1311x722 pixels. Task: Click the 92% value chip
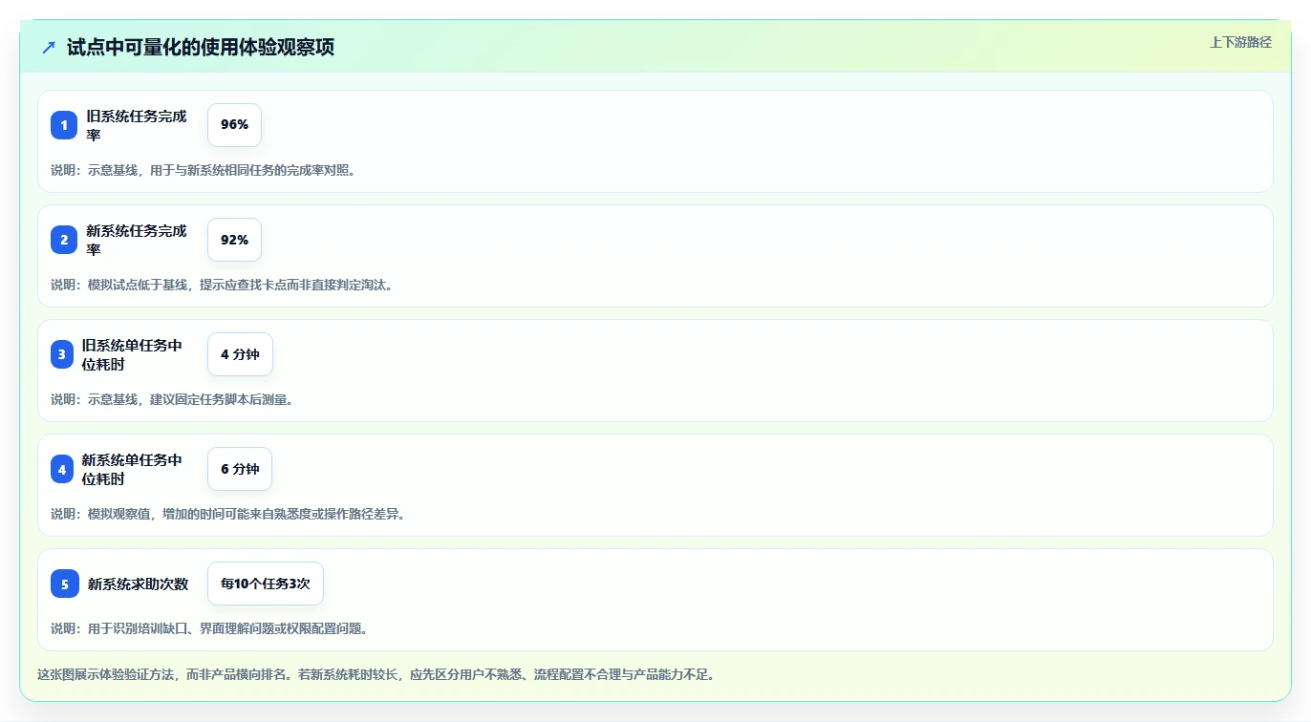(234, 240)
